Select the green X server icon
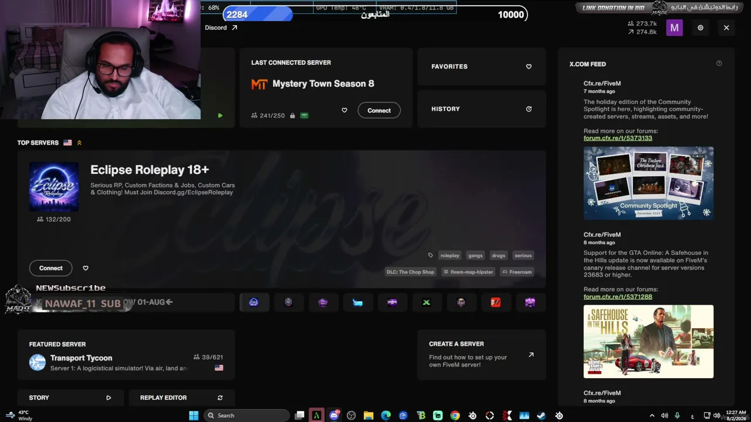Screen dimensions: 751x422 click(x=427, y=302)
